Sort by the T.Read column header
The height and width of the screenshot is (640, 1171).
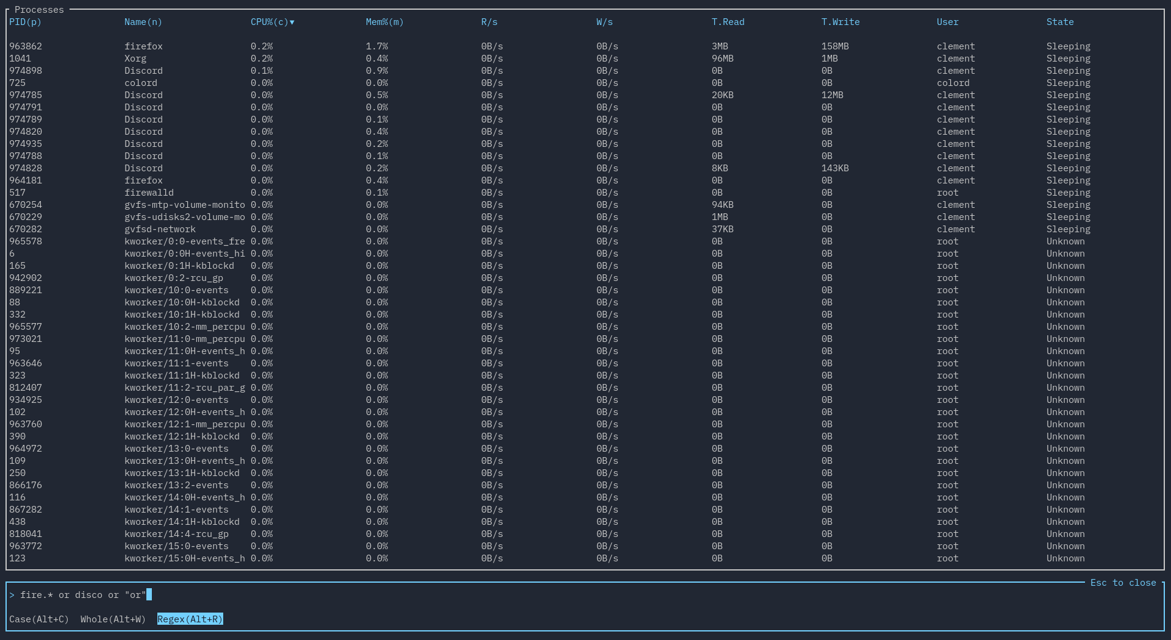[728, 22]
